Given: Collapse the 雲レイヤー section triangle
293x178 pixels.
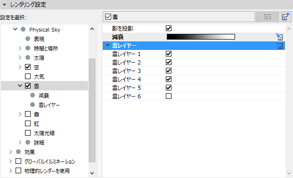Looking at the screenshot, I should click(x=107, y=45).
